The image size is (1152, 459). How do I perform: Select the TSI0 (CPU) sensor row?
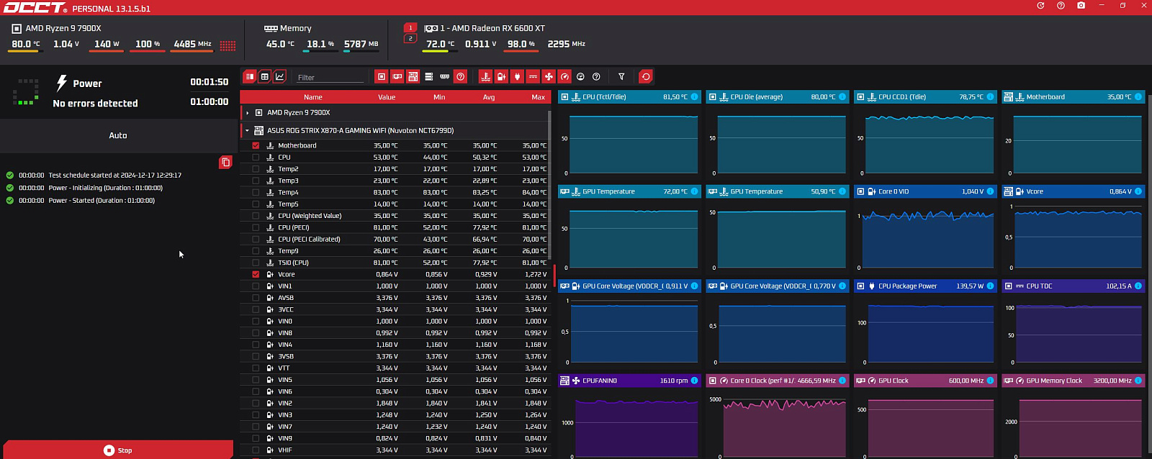(x=395, y=263)
